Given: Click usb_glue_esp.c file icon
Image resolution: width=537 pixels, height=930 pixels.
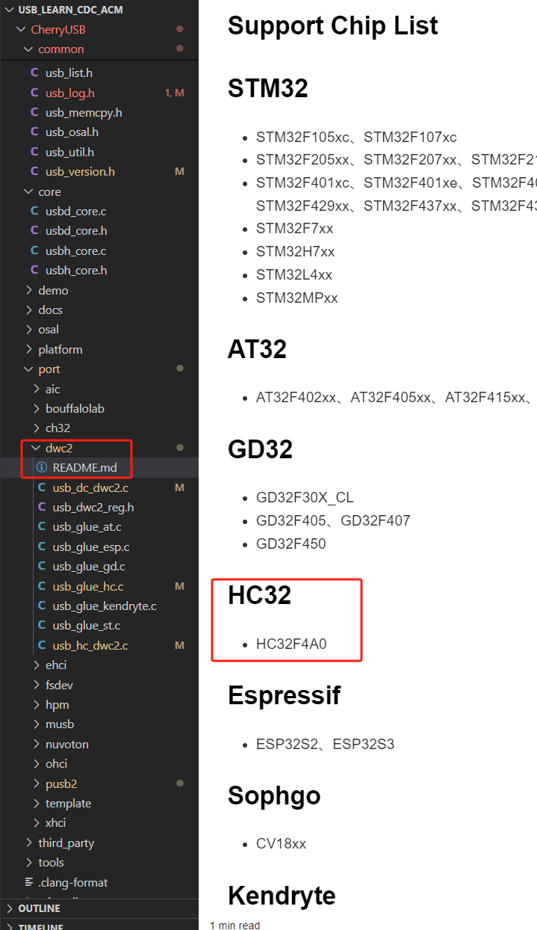Looking at the screenshot, I should pyautogui.click(x=42, y=547).
